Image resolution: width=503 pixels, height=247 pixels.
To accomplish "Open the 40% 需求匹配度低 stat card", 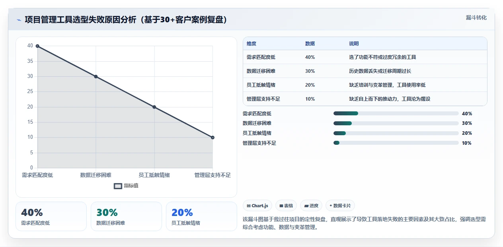I will [x=51, y=216].
